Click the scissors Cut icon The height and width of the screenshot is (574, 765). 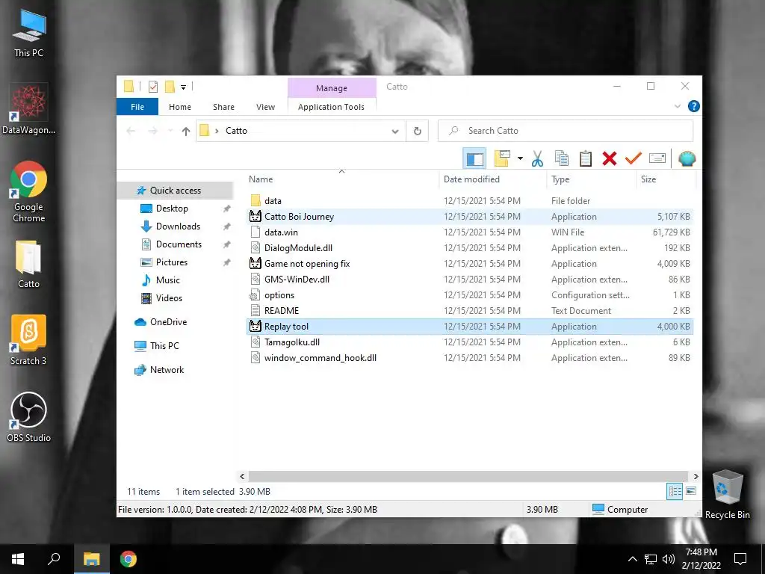(x=537, y=158)
